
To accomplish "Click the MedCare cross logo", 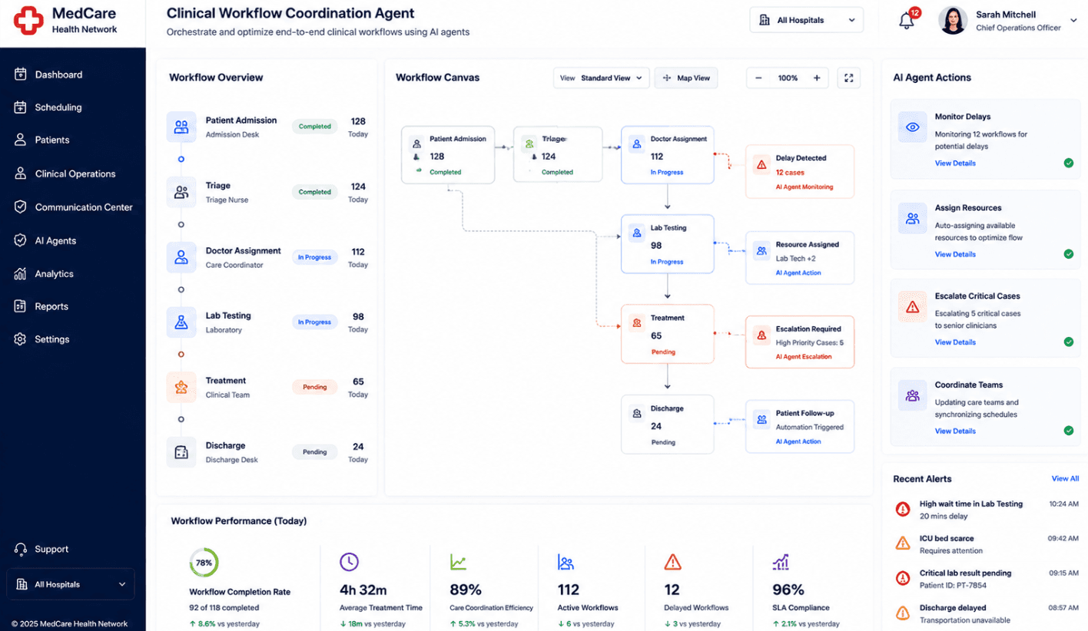I will pyautogui.click(x=29, y=21).
